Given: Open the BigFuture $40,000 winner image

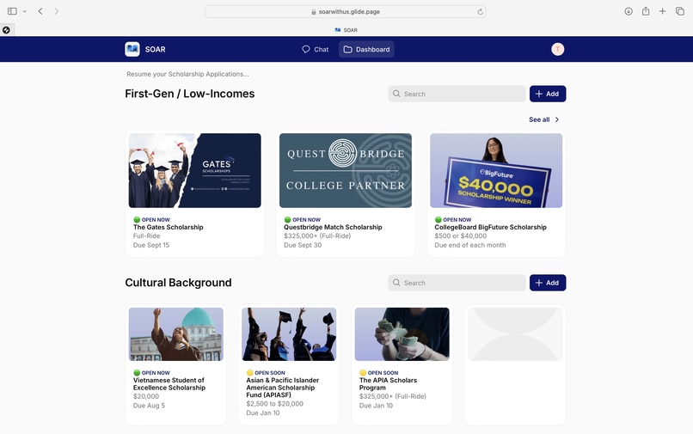Looking at the screenshot, I should 496,171.
